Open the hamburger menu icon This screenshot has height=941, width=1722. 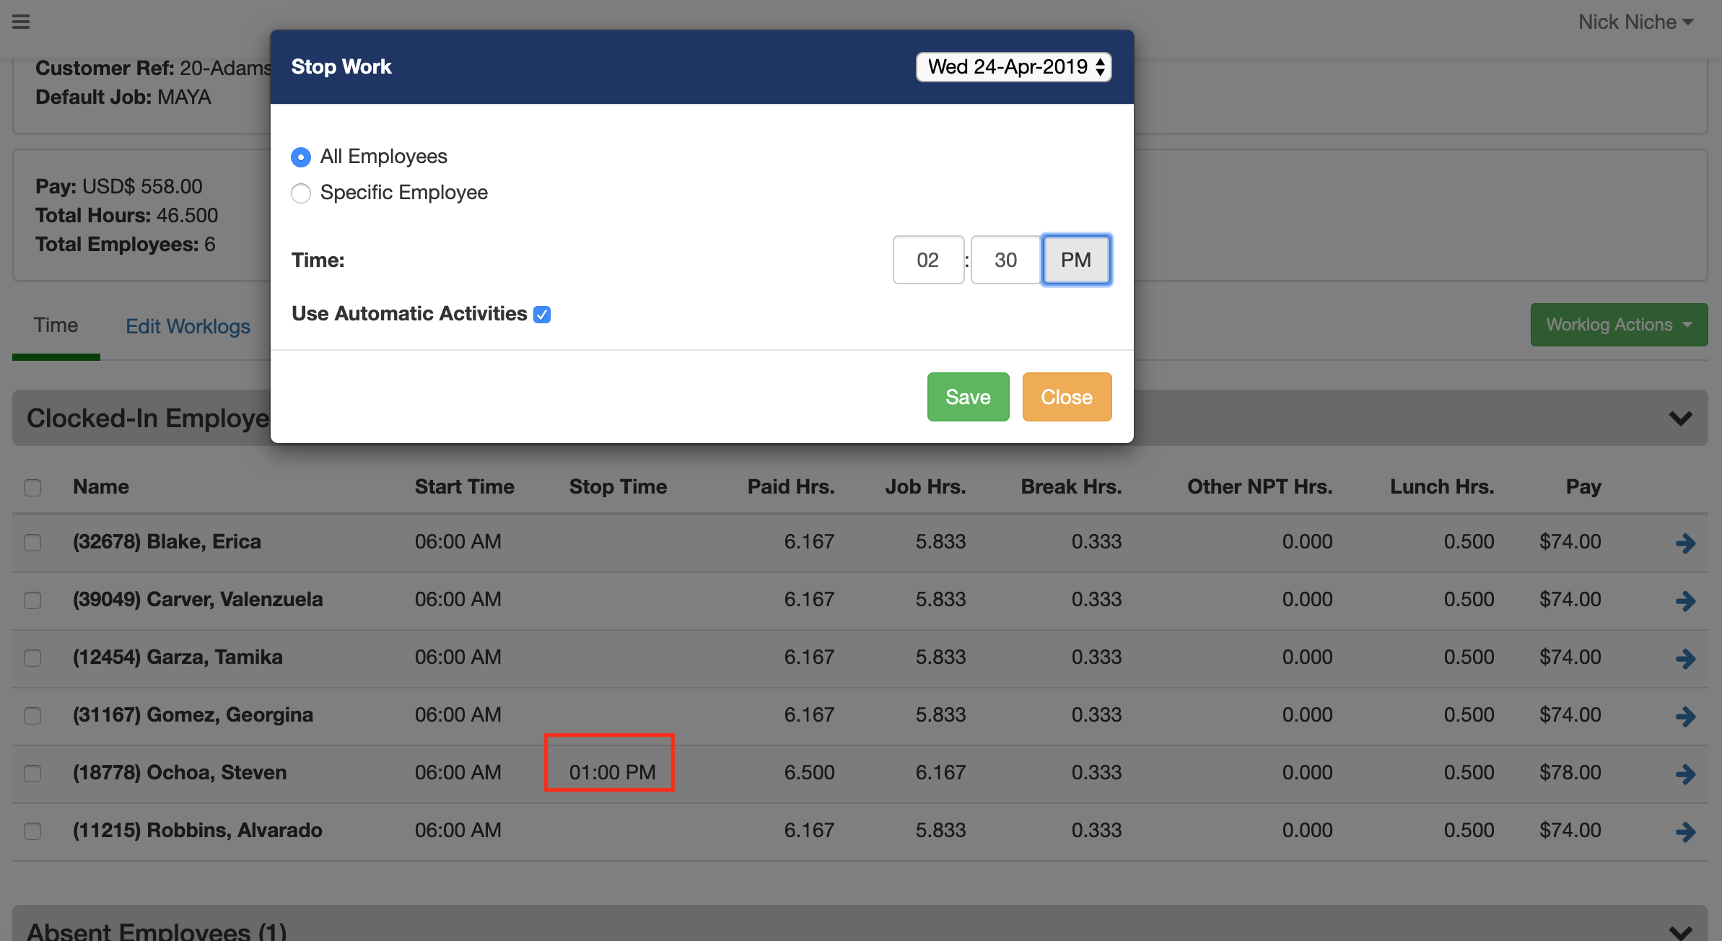(21, 22)
